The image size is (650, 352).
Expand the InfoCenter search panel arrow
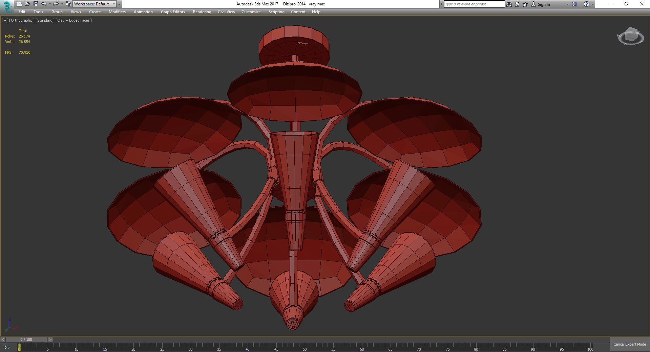pos(441,4)
